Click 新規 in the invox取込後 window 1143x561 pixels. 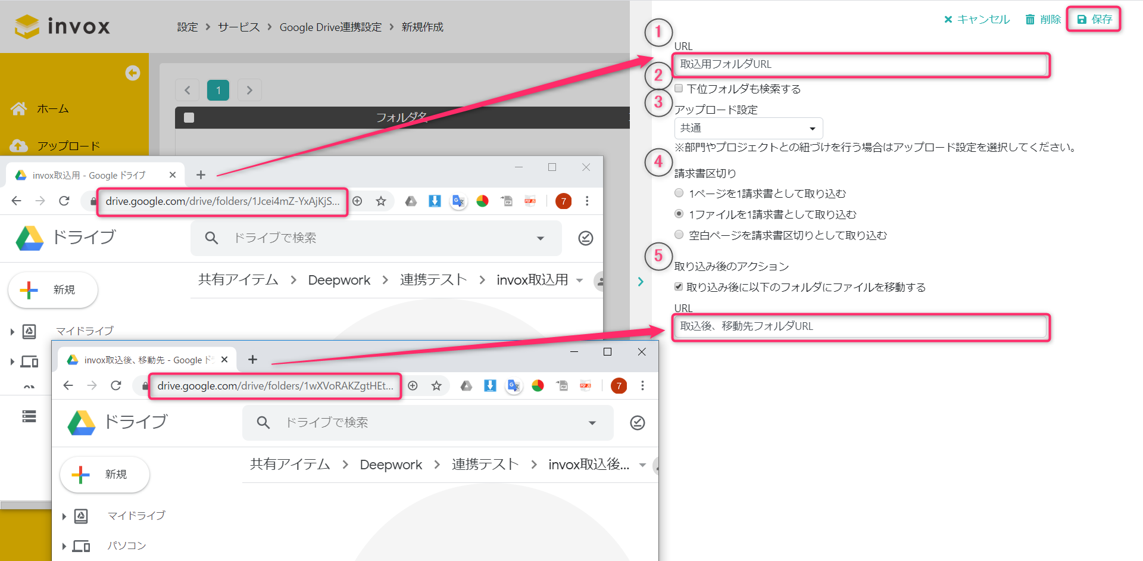click(105, 475)
